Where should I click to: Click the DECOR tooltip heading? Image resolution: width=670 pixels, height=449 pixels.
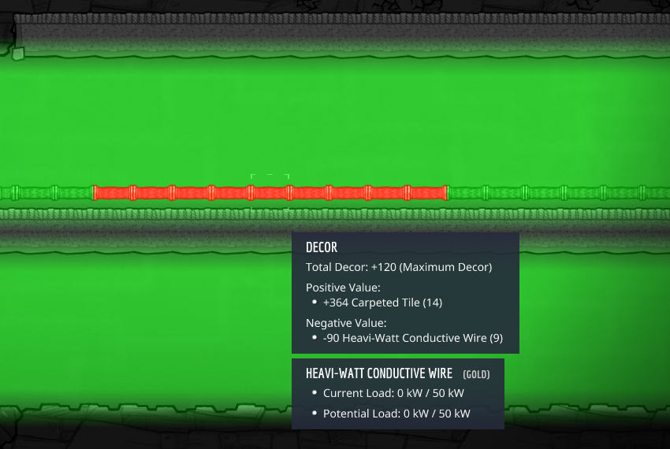pos(322,248)
